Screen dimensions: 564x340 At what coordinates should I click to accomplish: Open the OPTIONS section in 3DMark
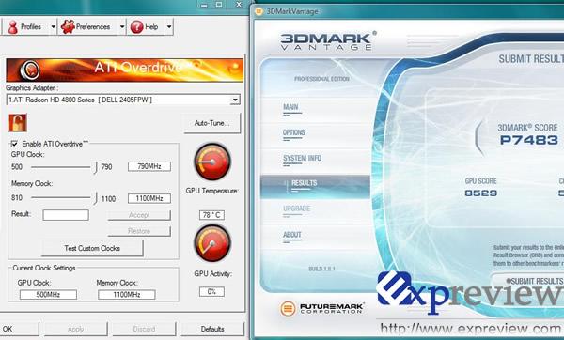click(x=294, y=133)
